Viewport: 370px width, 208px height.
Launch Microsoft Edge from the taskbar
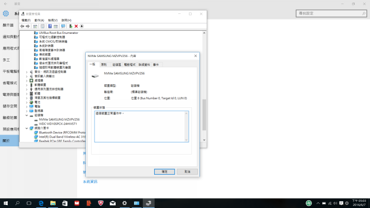point(41,203)
